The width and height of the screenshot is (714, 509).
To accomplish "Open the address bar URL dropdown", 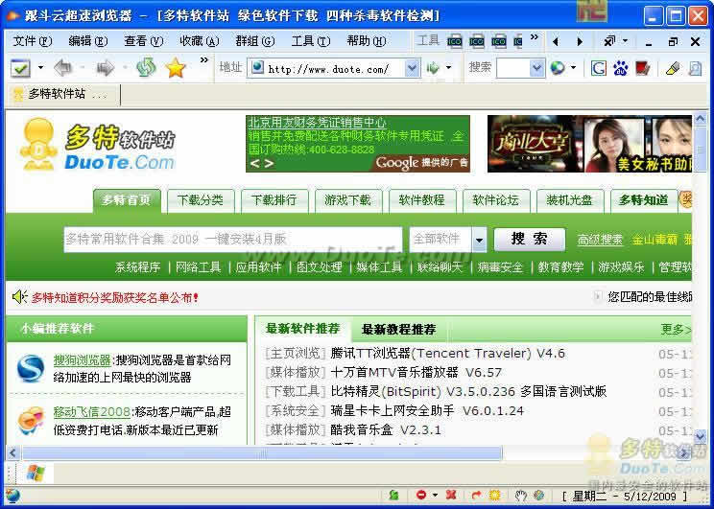I will point(412,68).
